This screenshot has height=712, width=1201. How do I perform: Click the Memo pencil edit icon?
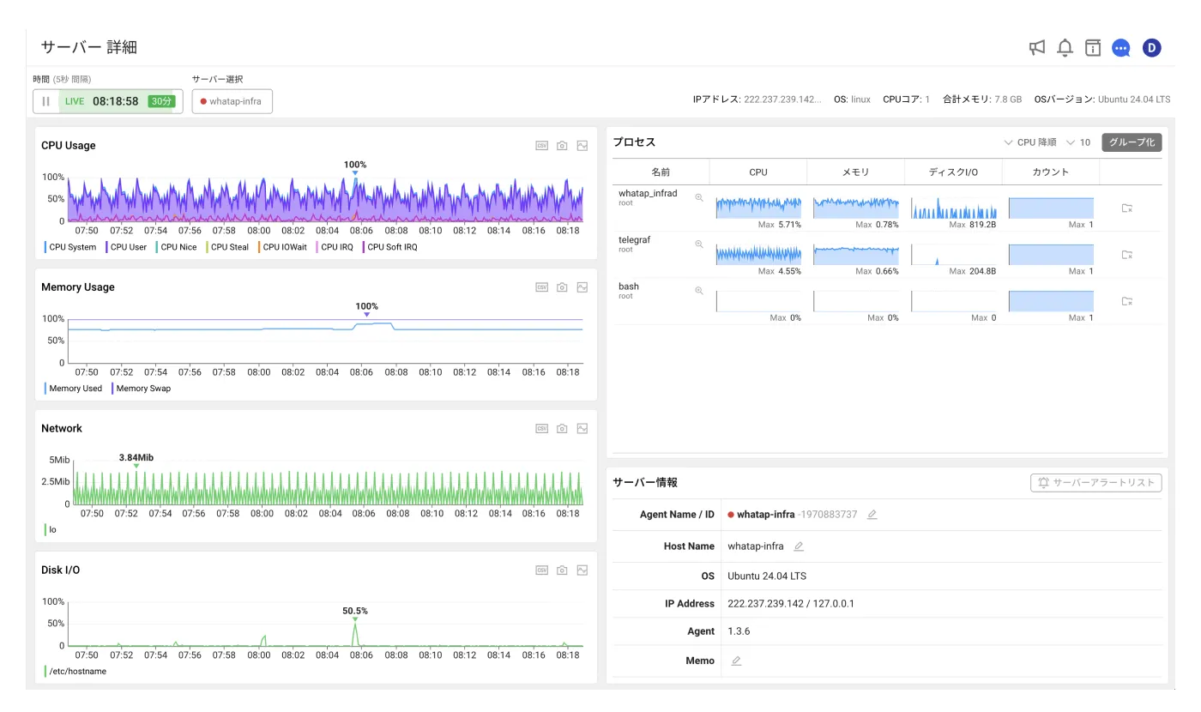pos(736,661)
